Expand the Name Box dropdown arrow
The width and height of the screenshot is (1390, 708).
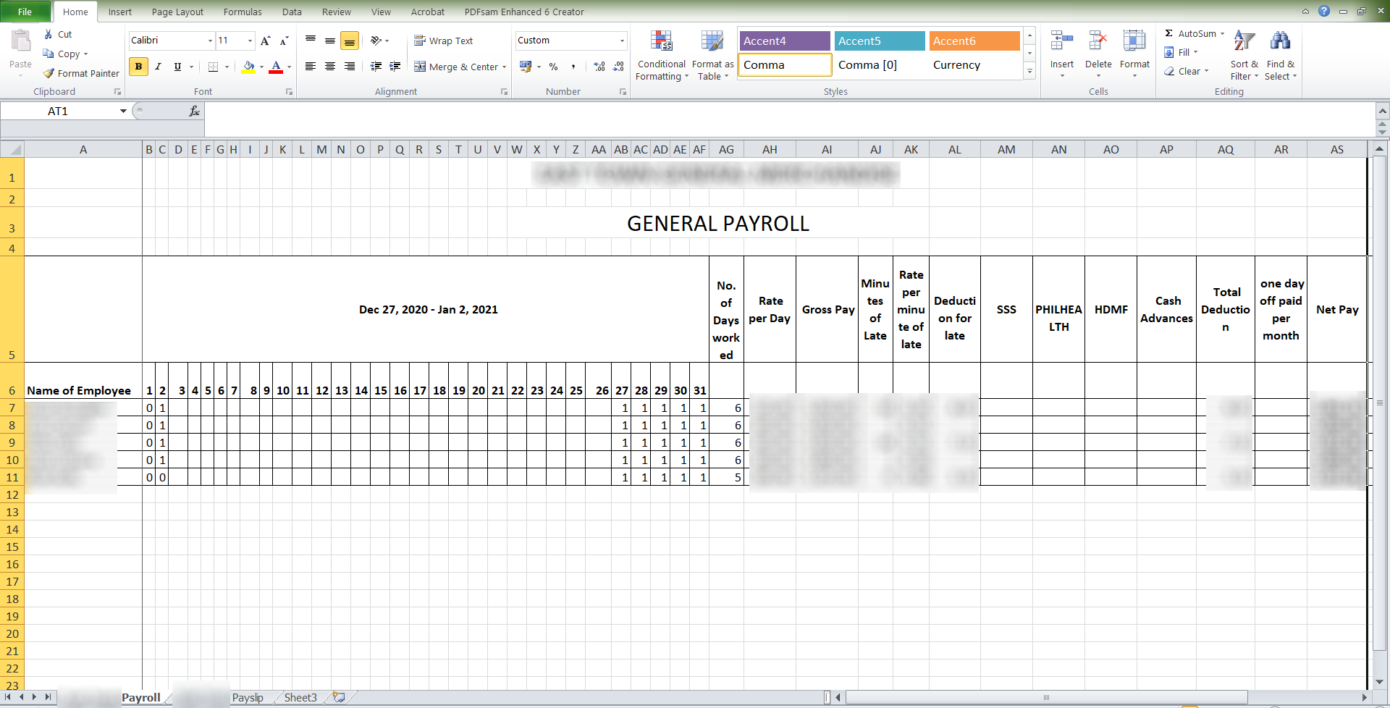(x=123, y=111)
